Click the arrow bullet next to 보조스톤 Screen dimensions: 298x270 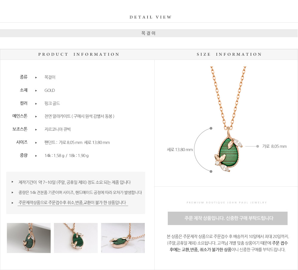point(36,130)
